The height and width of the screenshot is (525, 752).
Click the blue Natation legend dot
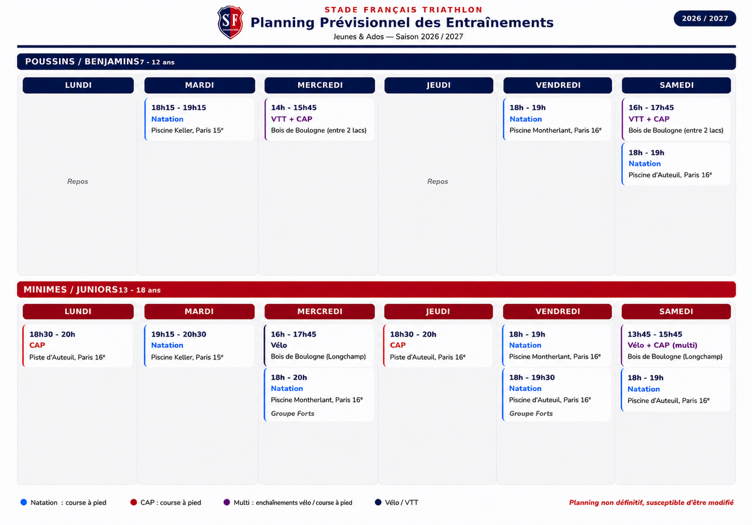[x=24, y=502]
